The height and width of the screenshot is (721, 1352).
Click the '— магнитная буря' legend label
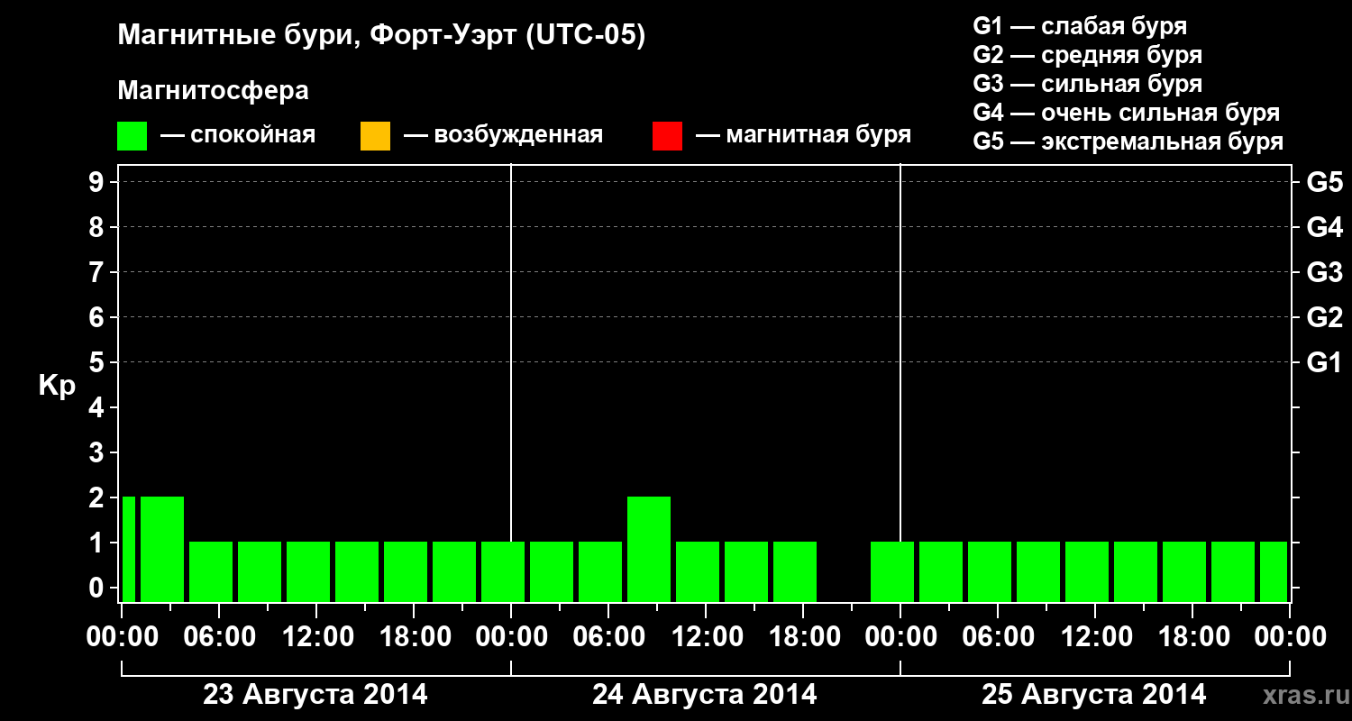804,135
